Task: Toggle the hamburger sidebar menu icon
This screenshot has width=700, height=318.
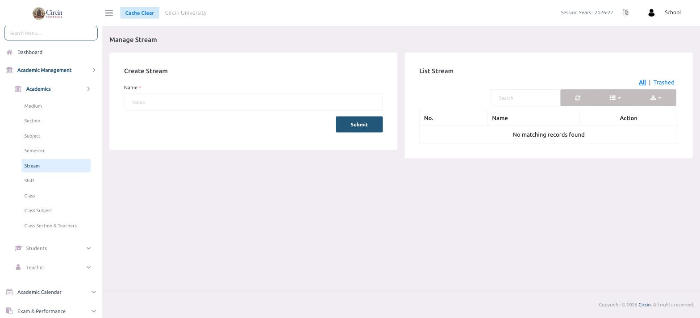Action: [109, 13]
